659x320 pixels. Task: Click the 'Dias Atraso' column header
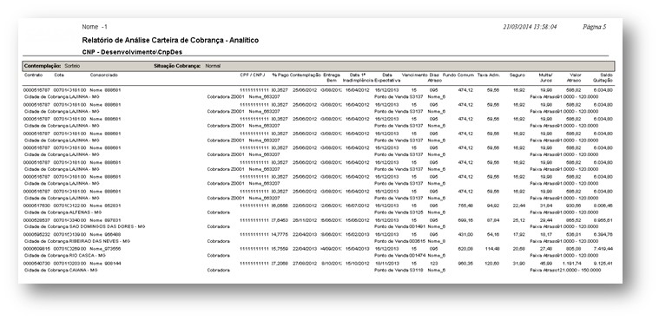click(434, 77)
